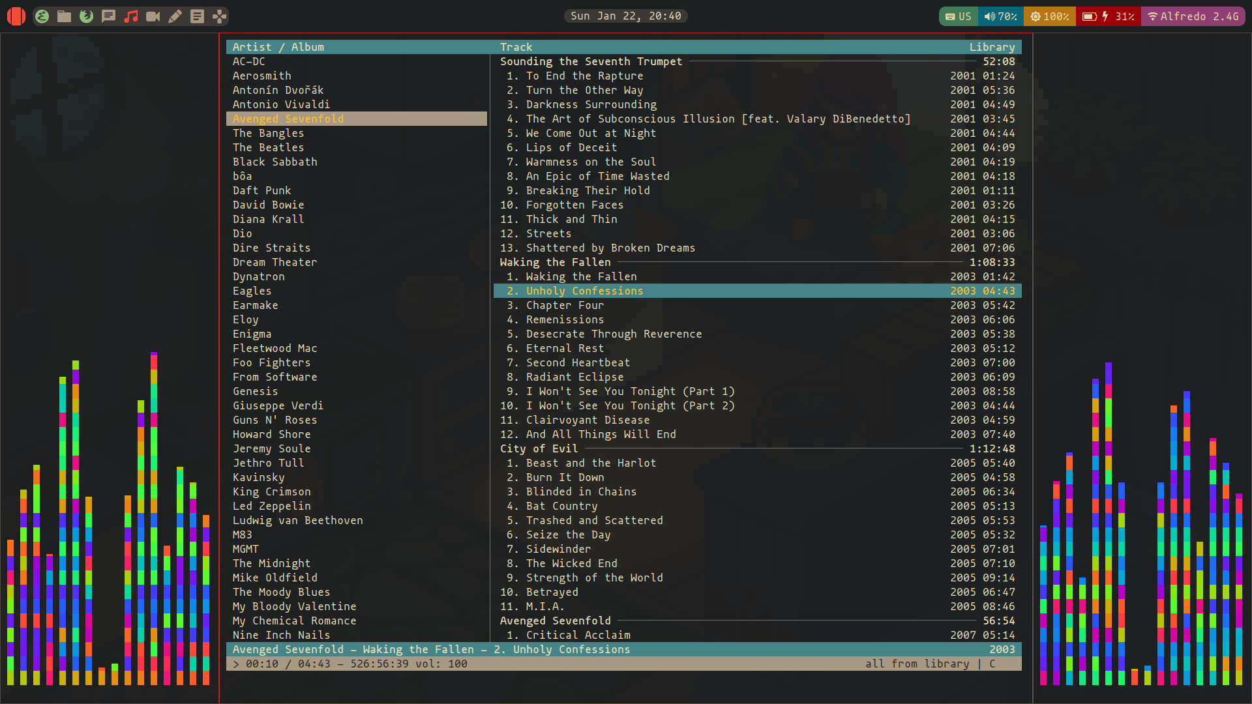The width and height of the screenshot is (1252, 704).
Task: Click the video camera icon in taskbar
Action: pos(153,16)
